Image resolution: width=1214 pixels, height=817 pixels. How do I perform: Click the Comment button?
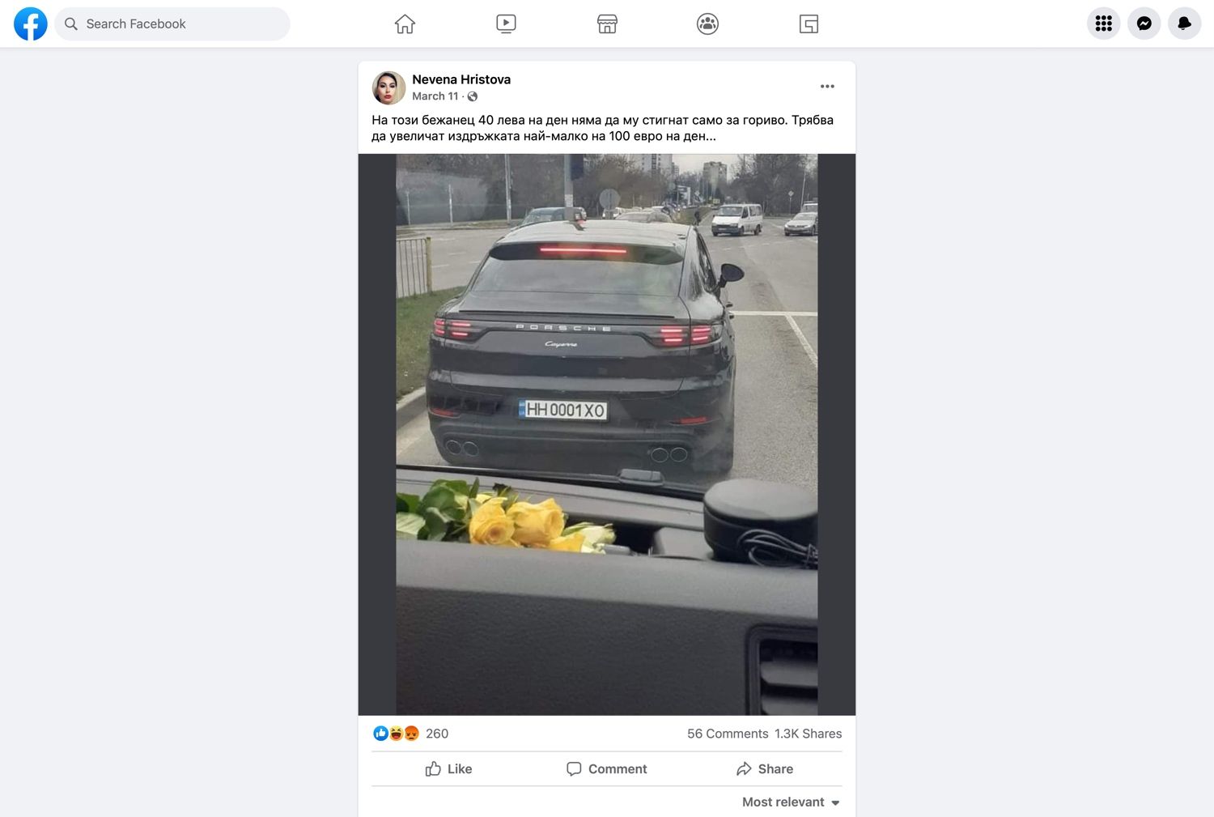click(607, 769)
